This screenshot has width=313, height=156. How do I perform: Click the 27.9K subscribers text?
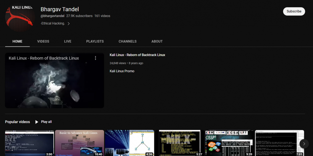point(79,16)
